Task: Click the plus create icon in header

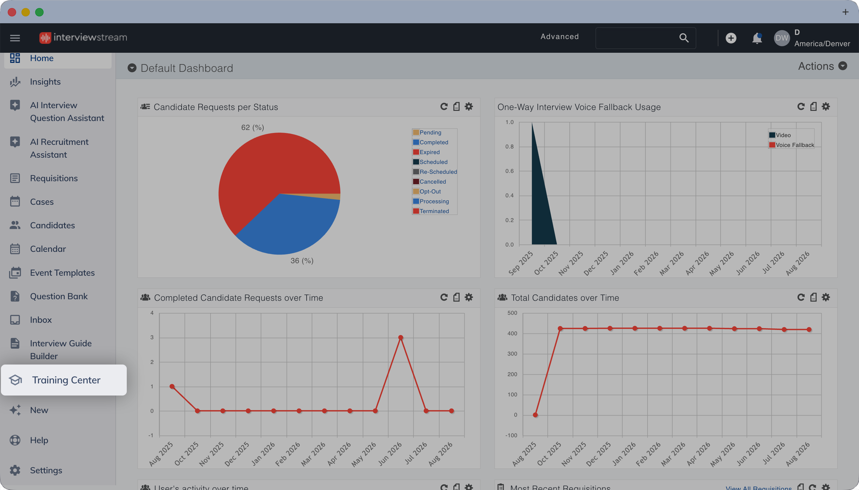Action: 731,38
